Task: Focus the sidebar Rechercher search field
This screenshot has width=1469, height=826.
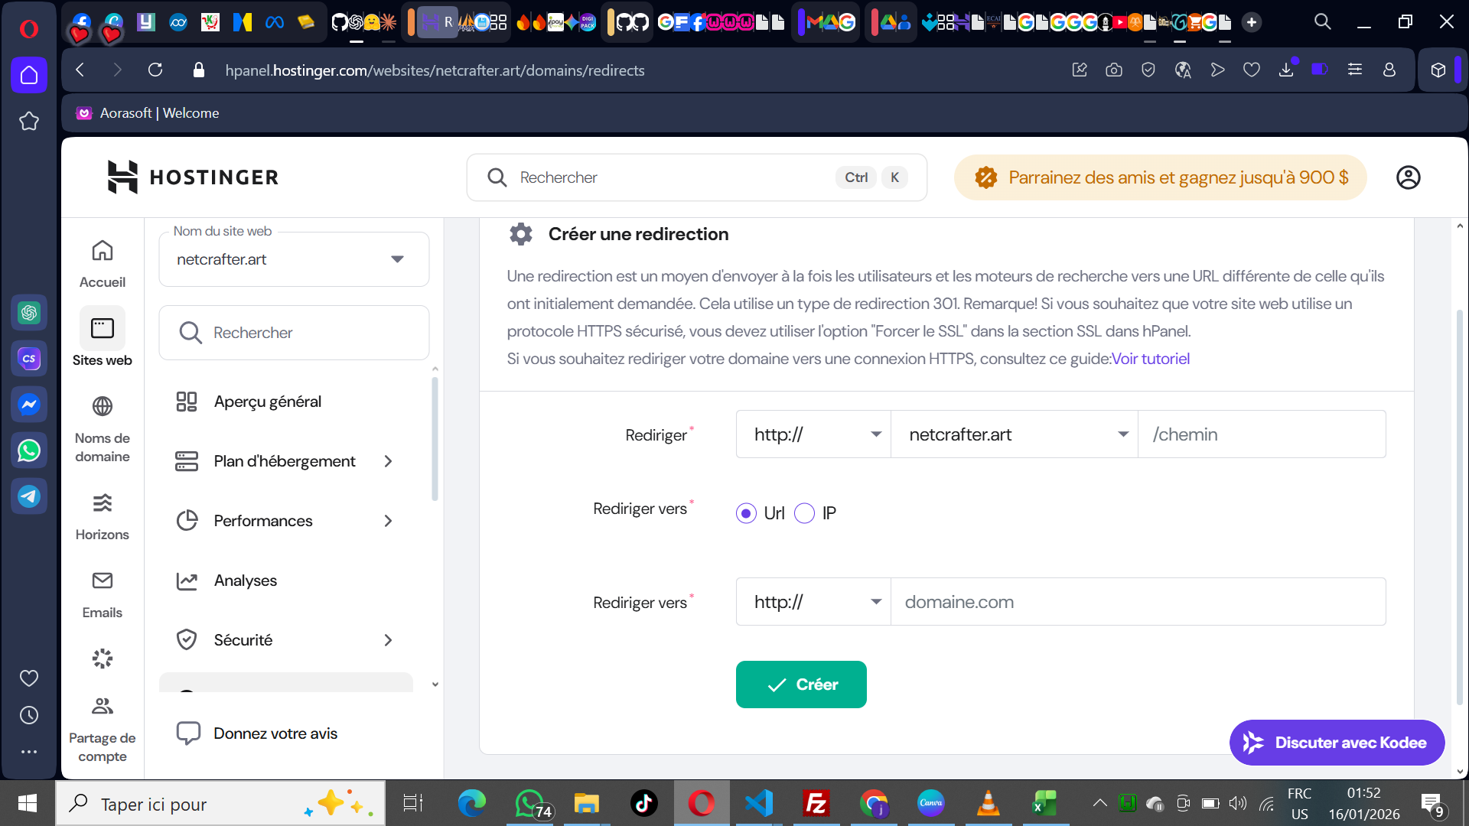Action: tap(294, 333)
